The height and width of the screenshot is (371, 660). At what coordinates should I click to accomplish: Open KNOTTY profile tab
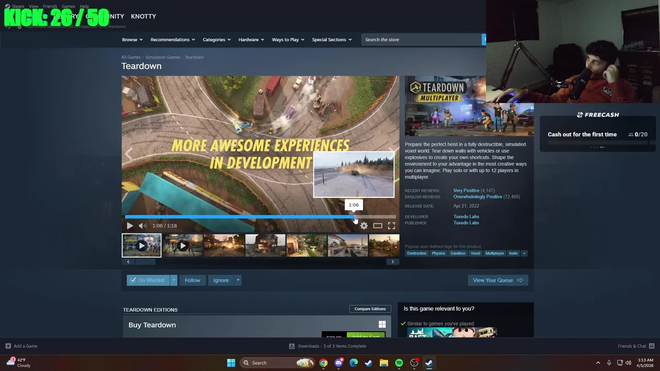[143, 16]
